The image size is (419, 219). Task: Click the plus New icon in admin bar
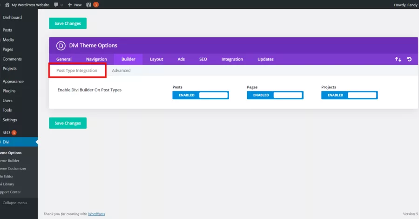70,5
